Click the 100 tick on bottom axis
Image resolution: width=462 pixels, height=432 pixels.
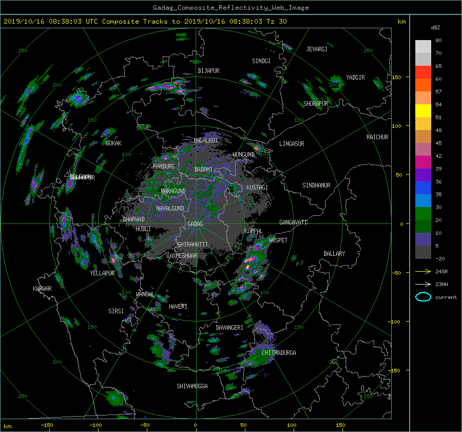[292, 425]
